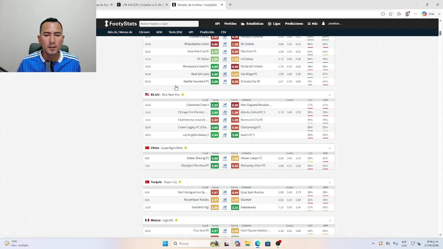Open stats icon for Minnesota United FC match
Image resolution: width=443 pixels, height=249 pixels.
click(x=225, y=67)
